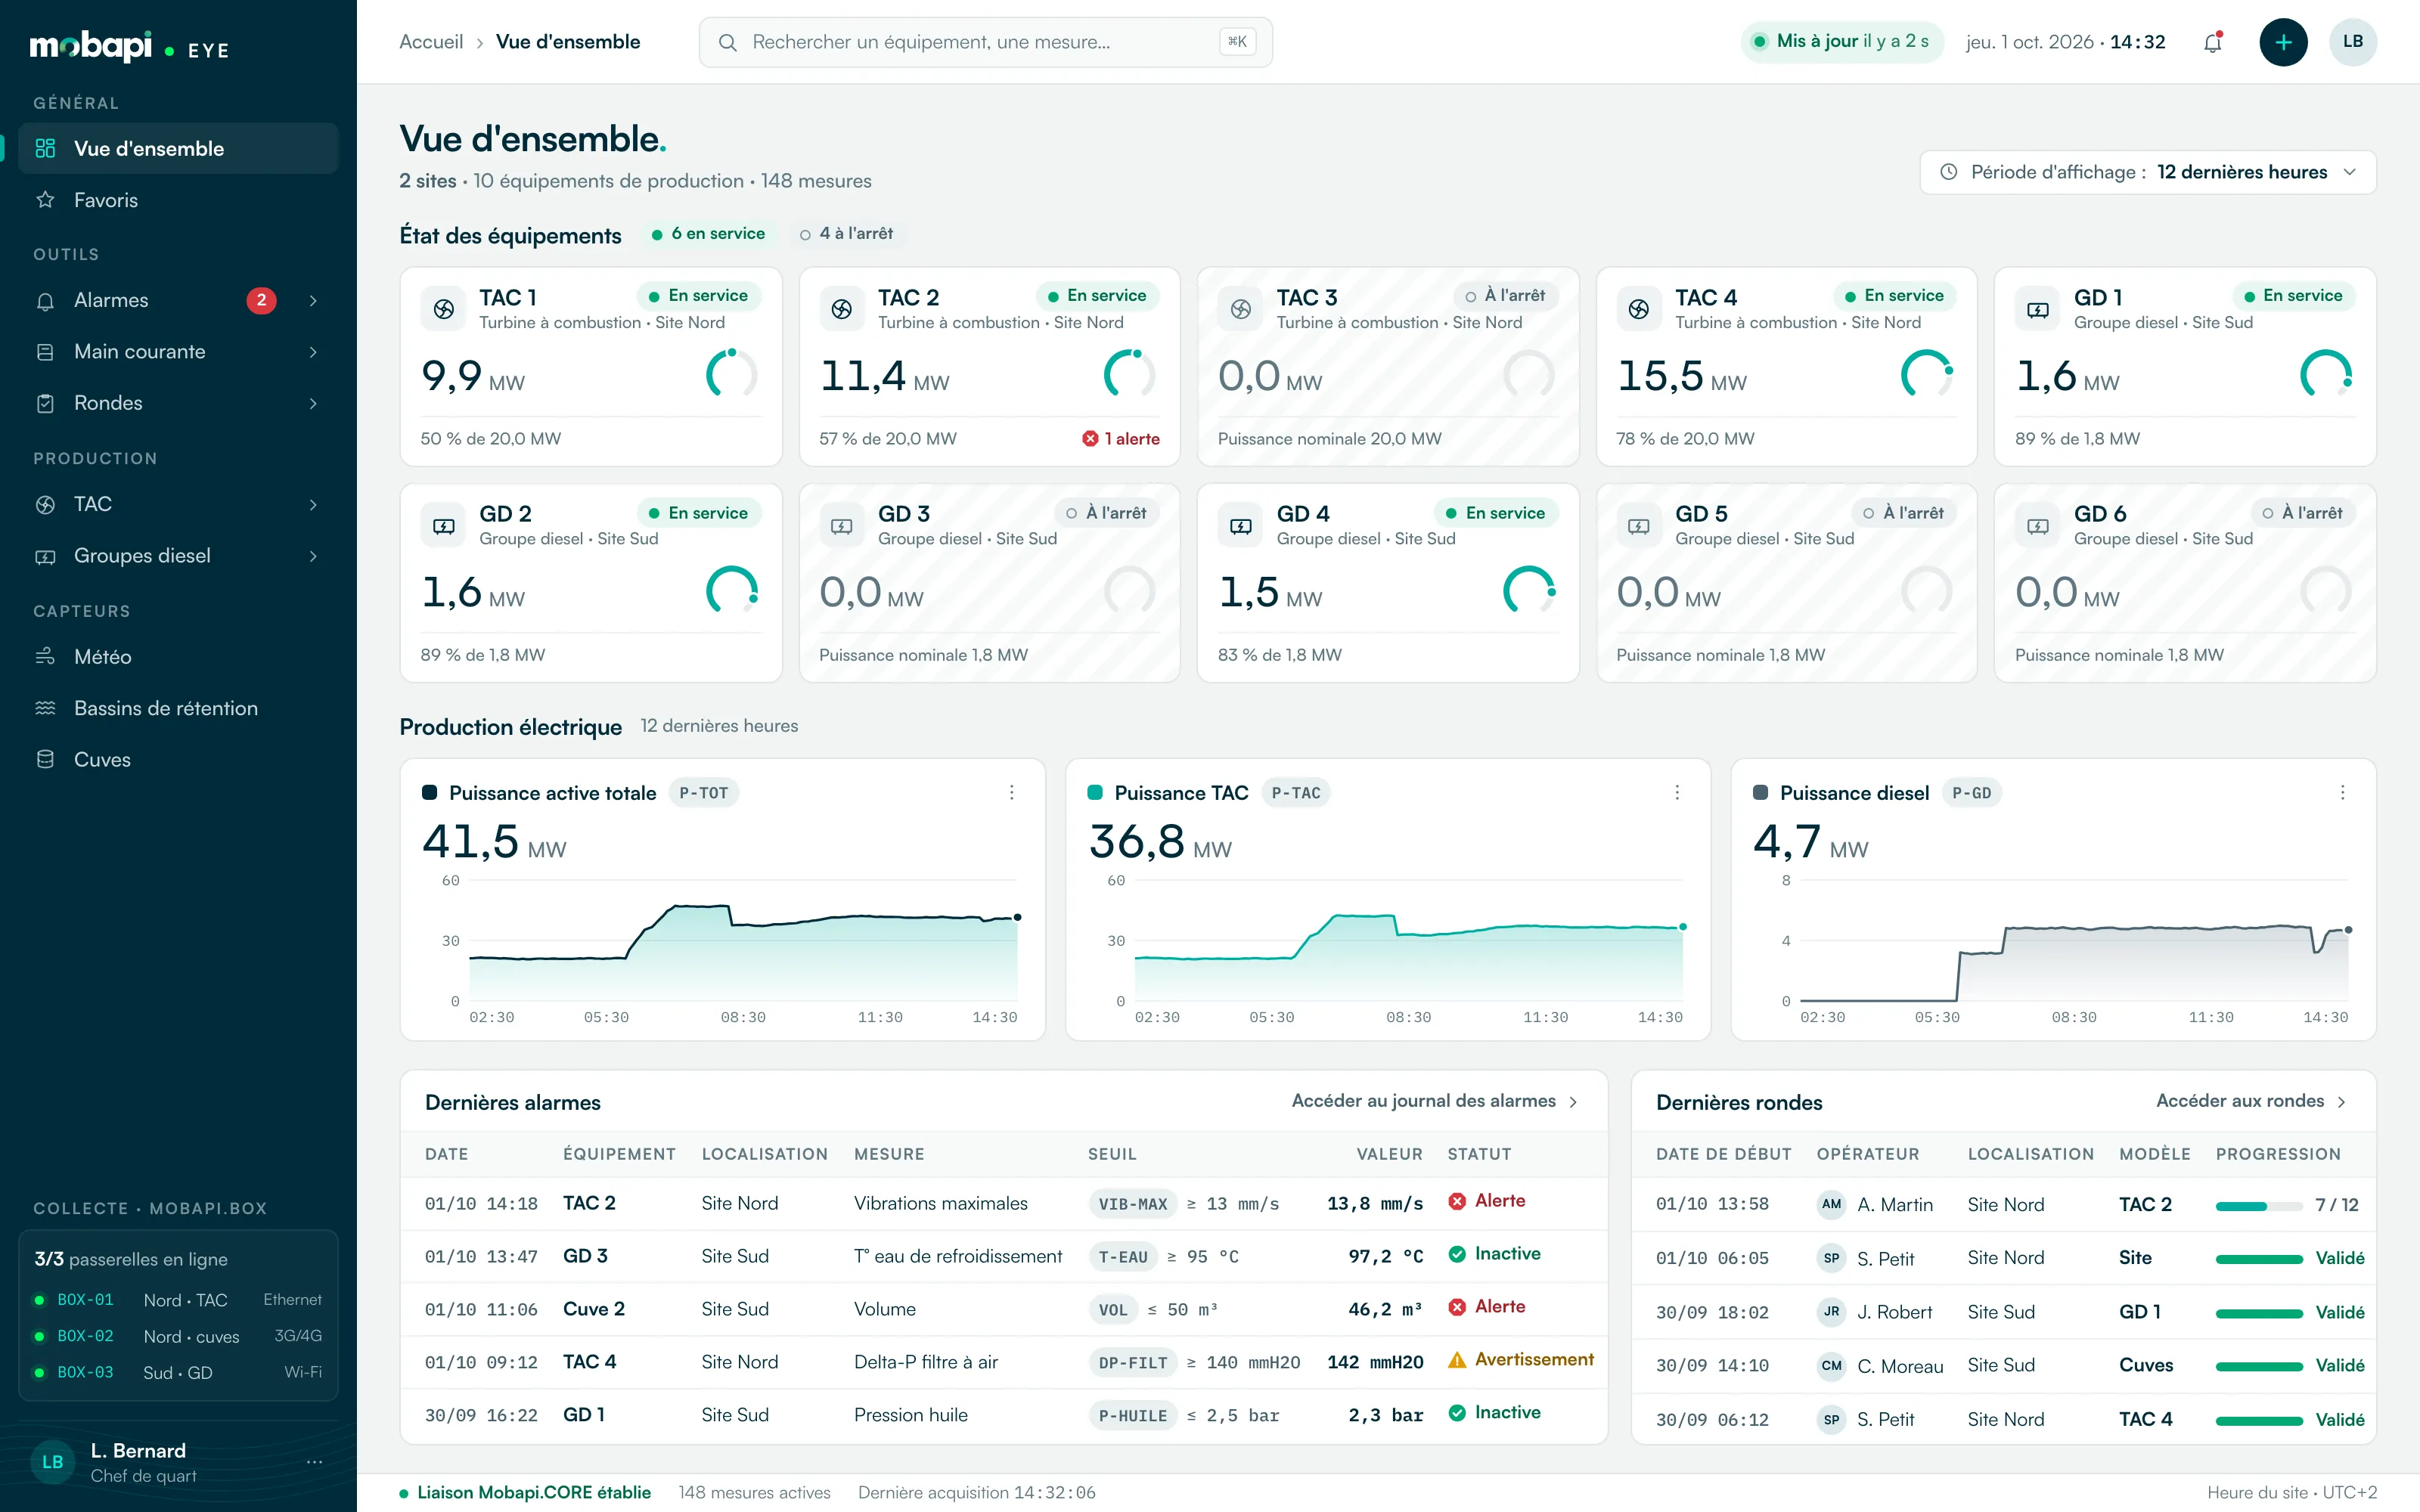This screenshot has width=2420, height=1512.
Task: Focus the Rechercher un équipement search field
Action: [985, 42]
